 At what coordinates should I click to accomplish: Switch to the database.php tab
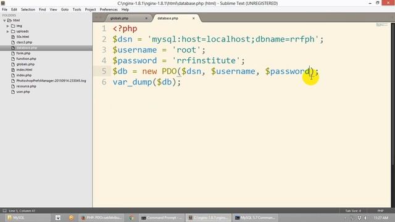pyautogui.click(x=168, y=18)
